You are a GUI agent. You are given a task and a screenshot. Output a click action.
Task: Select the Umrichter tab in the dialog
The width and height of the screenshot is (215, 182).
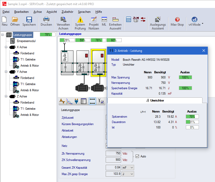pos(155,100)
